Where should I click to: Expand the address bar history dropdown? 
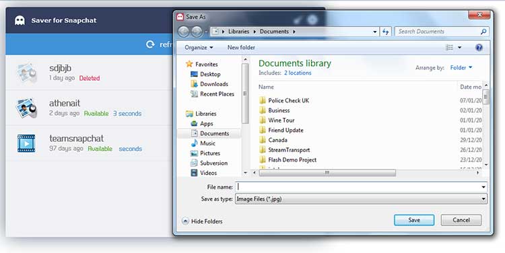pyautogui.click(x=374, y=32)
